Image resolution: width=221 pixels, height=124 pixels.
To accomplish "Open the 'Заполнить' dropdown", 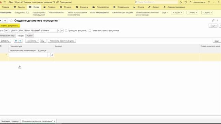I will 32,41.
